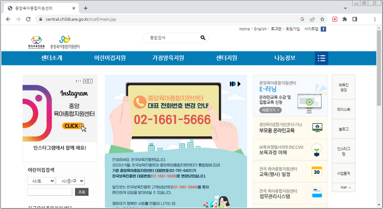Open 센터소개 menu
Image resolution: width=383 pixels, height=209 pixels.
coord(51,58)
